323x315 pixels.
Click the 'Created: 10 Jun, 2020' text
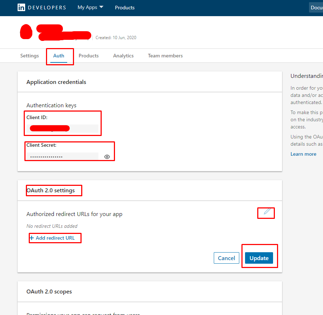pos(116,38)
